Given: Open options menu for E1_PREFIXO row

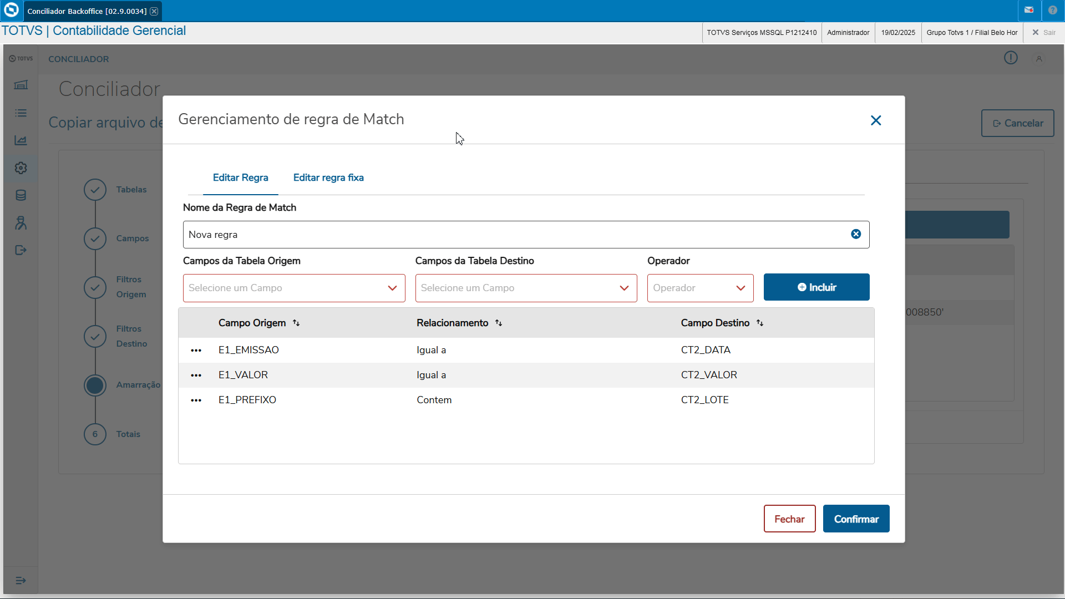Looking at the screenshot, I should point(196,400).
